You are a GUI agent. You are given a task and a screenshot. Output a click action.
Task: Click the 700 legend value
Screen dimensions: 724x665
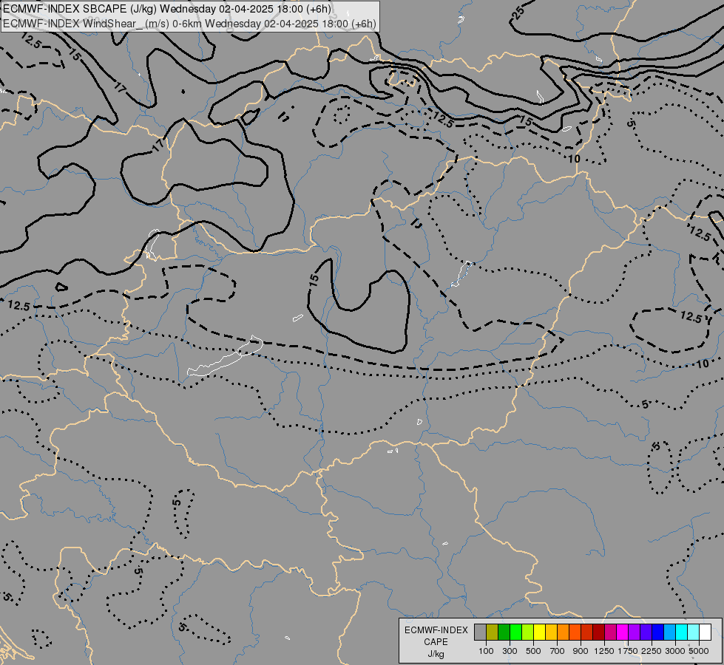tap(558, 651)
